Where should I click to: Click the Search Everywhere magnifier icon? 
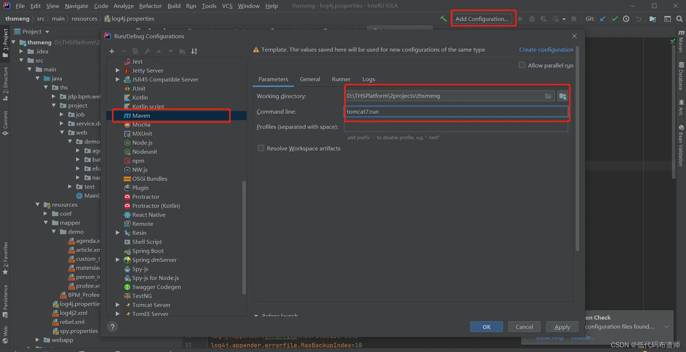point(679,19)
